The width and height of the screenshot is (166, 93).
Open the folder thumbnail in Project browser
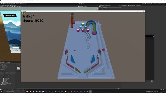pyautogui.click(x=18, y=68)
